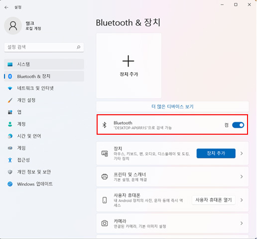Click the Bluetooth symbol in Bluetooth row
Image resolution: width=257 pixels, height=239 pixels.
[105, 125]
